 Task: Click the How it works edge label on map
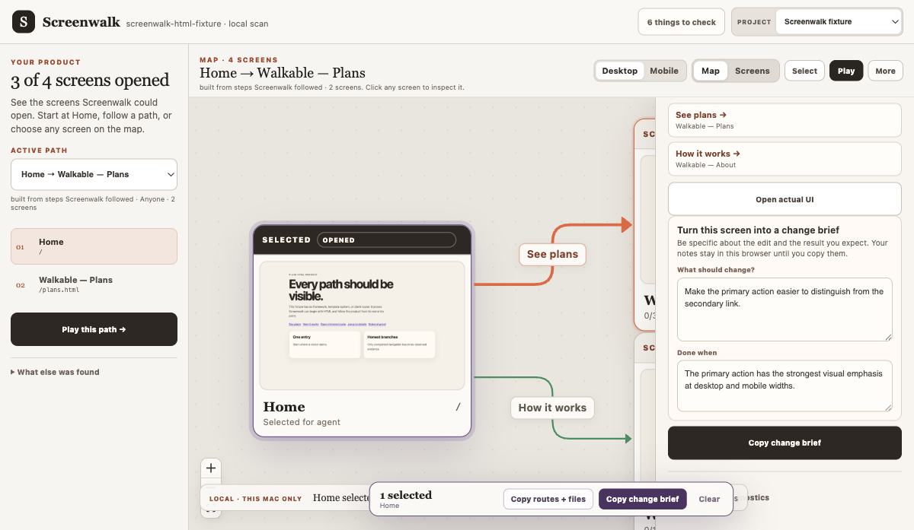click(552, 408)
